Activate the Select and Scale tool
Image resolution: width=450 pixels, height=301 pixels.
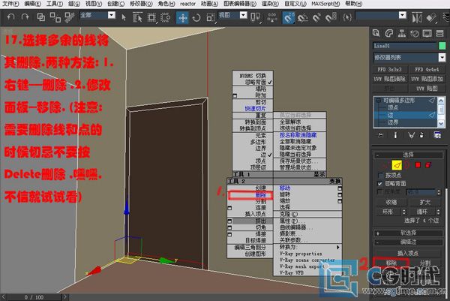tap(210, 18)
